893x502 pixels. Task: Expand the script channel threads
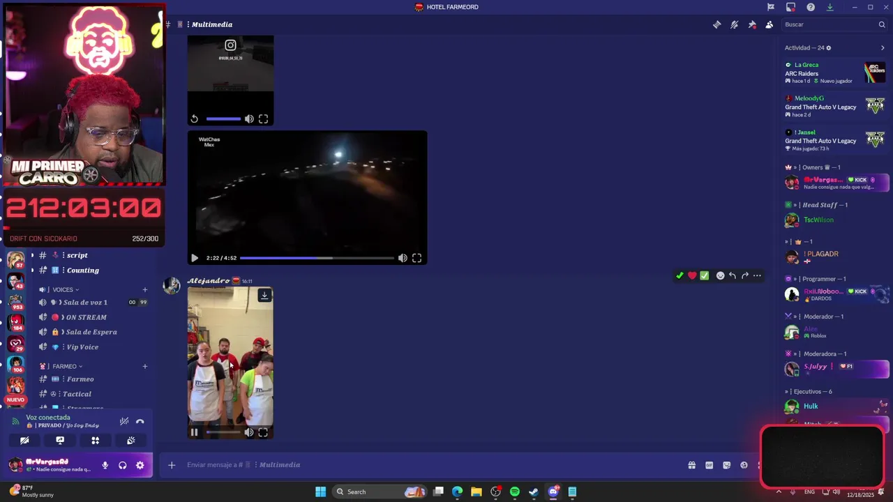tap(32, 255)
